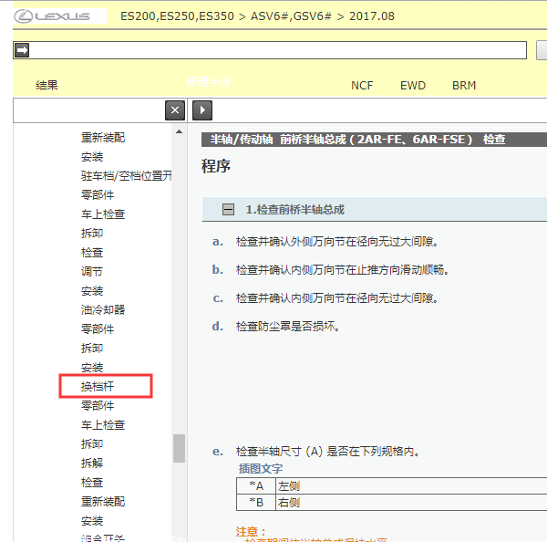Open 零部件 directly under 换档杆
Viewport: 547px width, 542px height.
(x=98, y=405)
